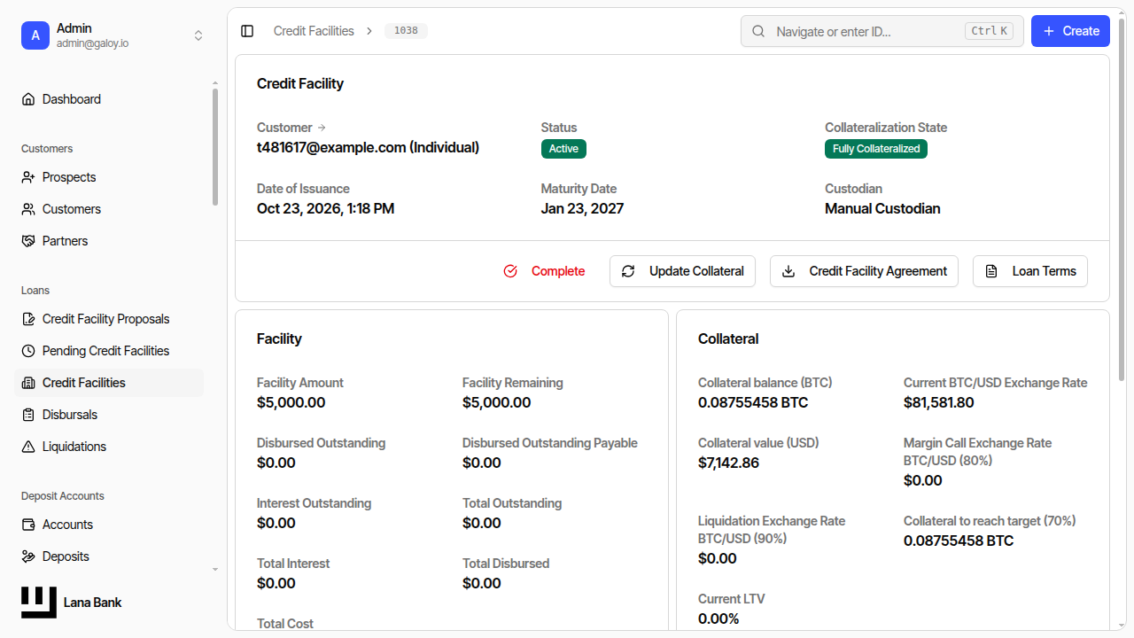
Task: Focus the Navigate or enter ID field
Action: point(882,31)
